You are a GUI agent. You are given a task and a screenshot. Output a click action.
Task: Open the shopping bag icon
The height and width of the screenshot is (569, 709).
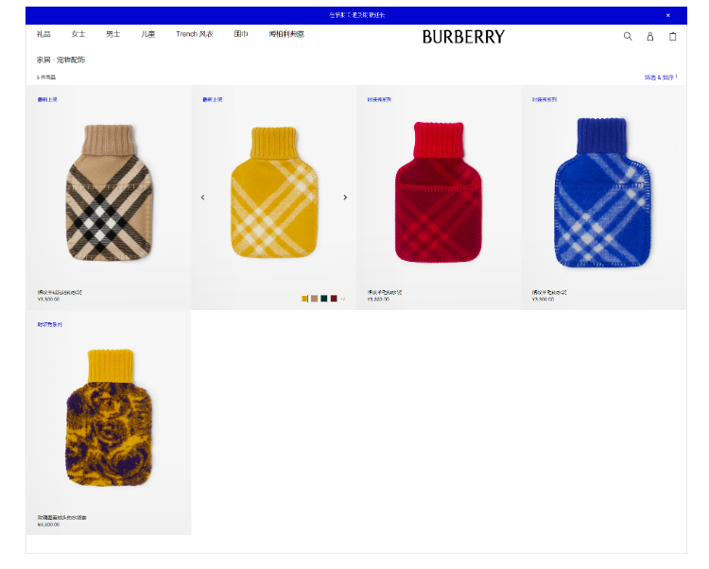673,36
